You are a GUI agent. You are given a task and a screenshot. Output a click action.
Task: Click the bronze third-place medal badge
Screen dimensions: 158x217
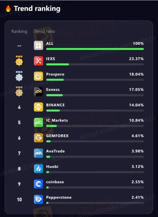click(19, 92)
